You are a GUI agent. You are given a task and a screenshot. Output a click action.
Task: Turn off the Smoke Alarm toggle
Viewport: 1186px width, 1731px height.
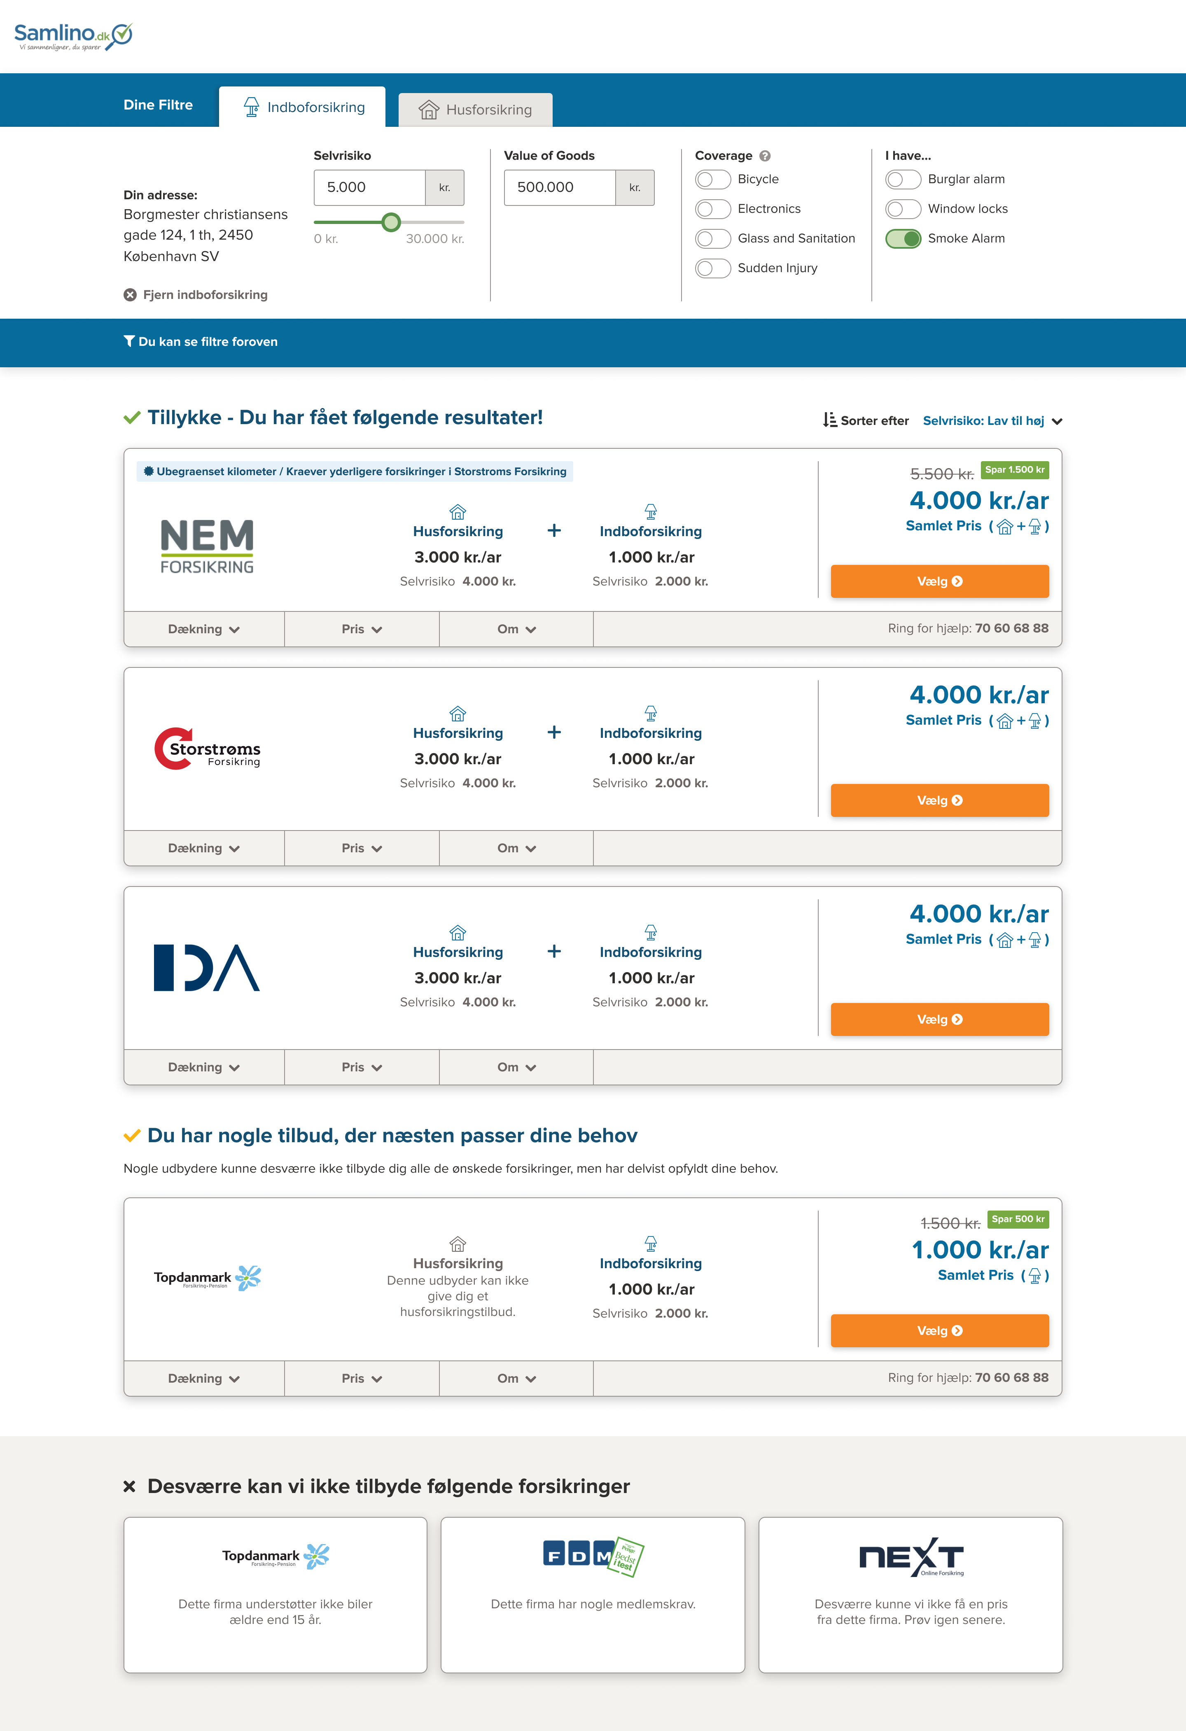tap(903, 238)
